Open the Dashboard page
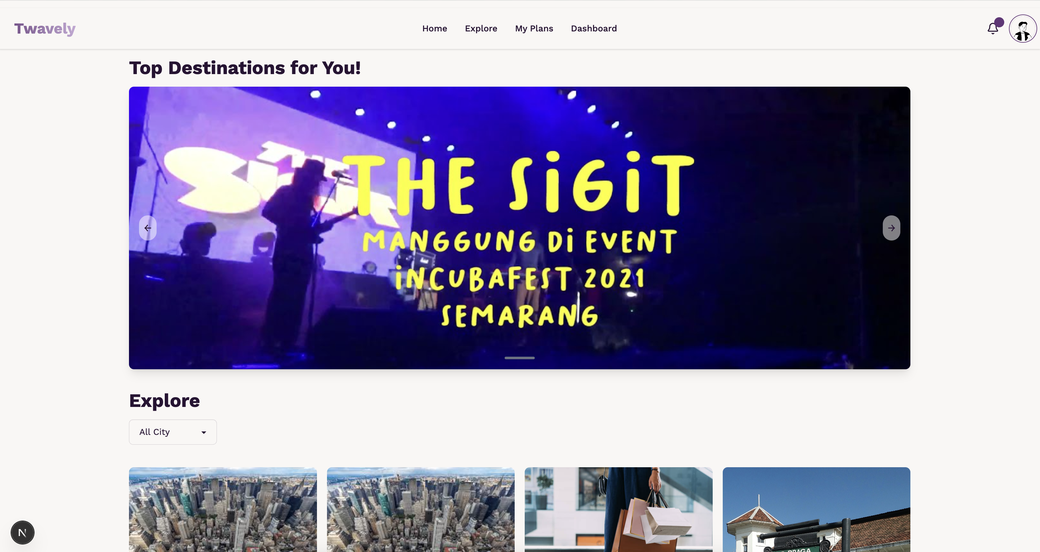 click(x=593, y=29)
